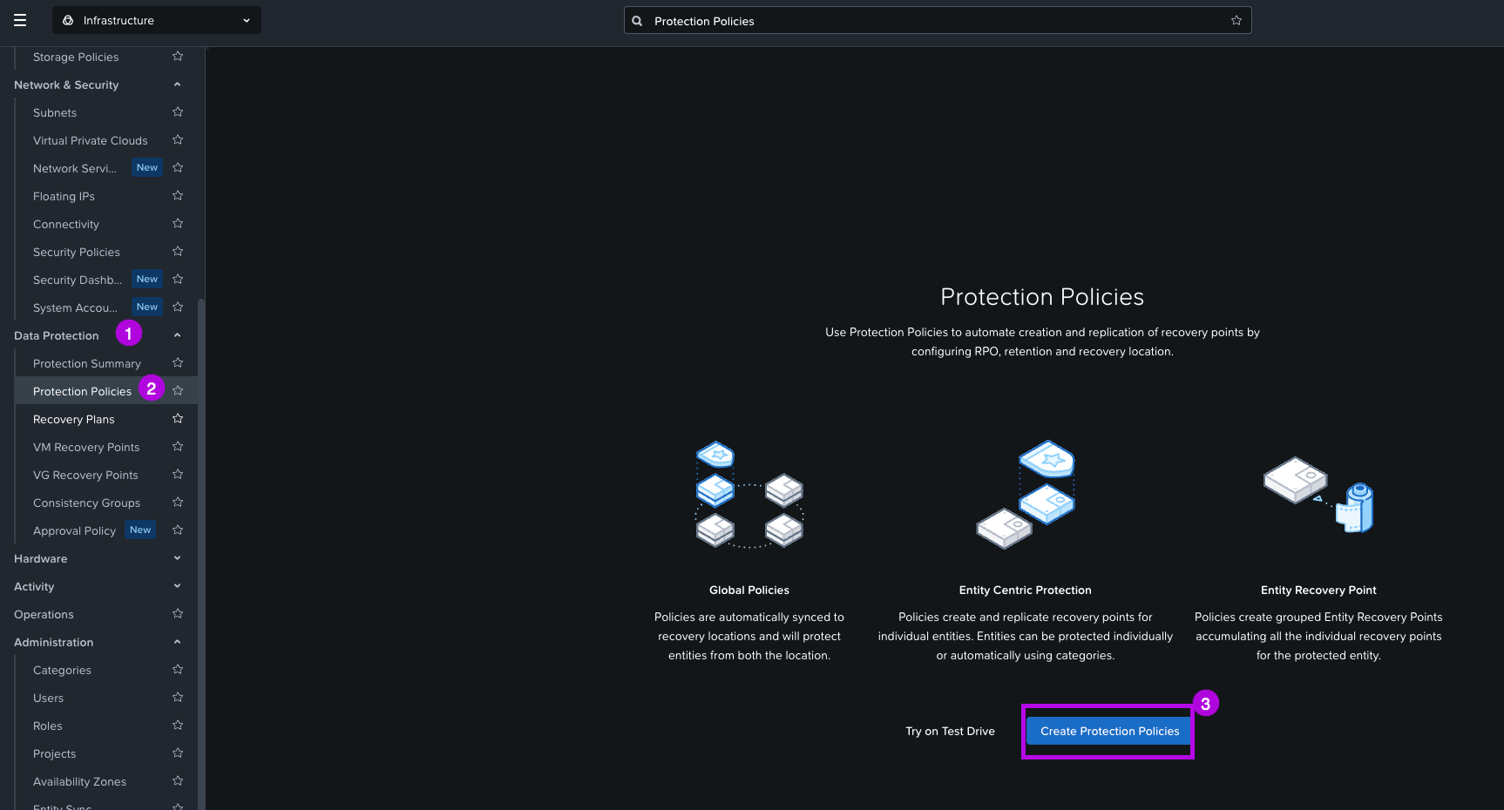Screen dimensions: 1504x810
Task: Star the Users menu entry
Action: [178, 698]
